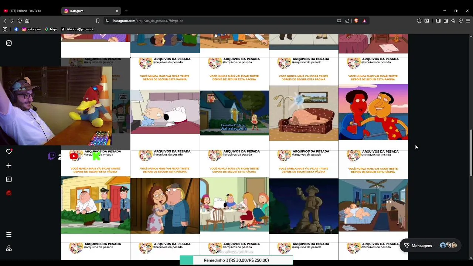Click the share icon in the address bar

[347, 21]
